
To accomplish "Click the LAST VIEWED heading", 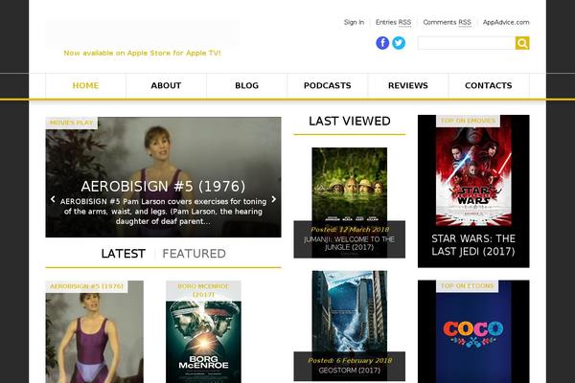I will pyautogui.click(x=350, y=121).
